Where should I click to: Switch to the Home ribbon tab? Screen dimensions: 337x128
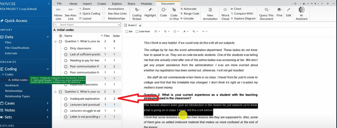[x=73, y=4]
